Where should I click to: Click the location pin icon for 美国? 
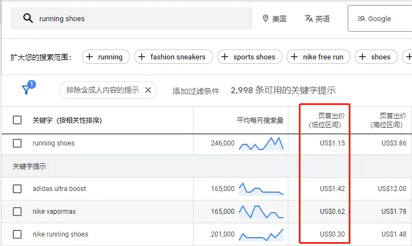[265, 19]
